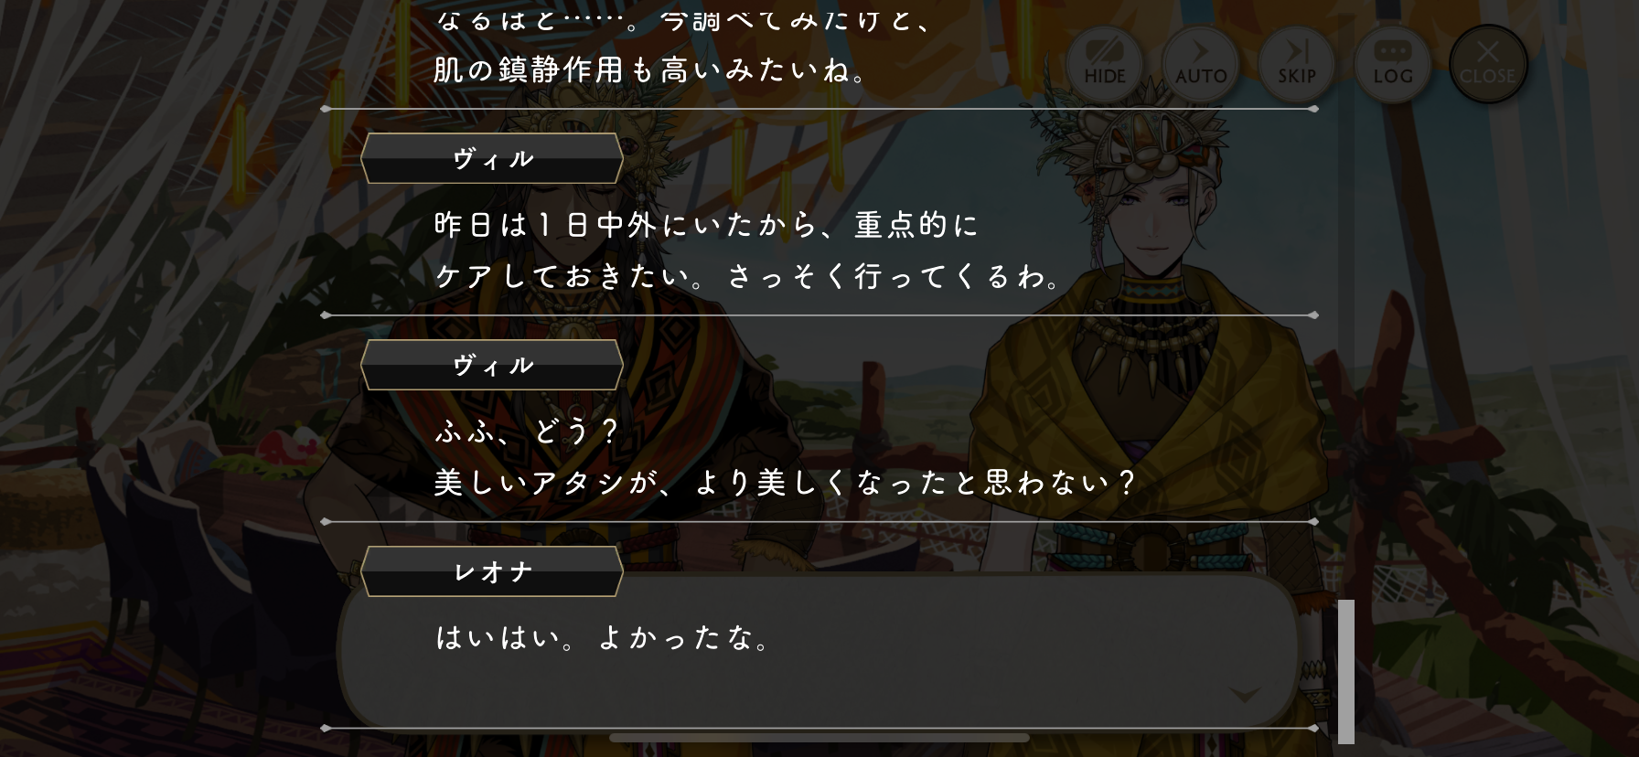This screenshot has height=757, width=1639.
Task: Click the vertical scrollbar thumb on the right
Action: point(1345,671)
